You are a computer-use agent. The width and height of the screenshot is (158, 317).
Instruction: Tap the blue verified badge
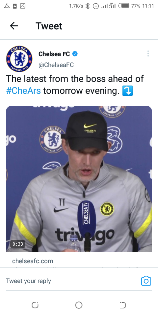tap(75, 54)
